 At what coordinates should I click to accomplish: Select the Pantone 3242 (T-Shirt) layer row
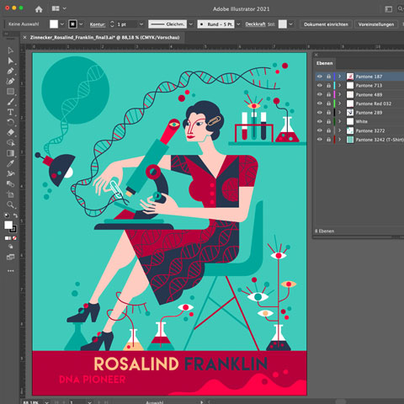click(360, 140)
